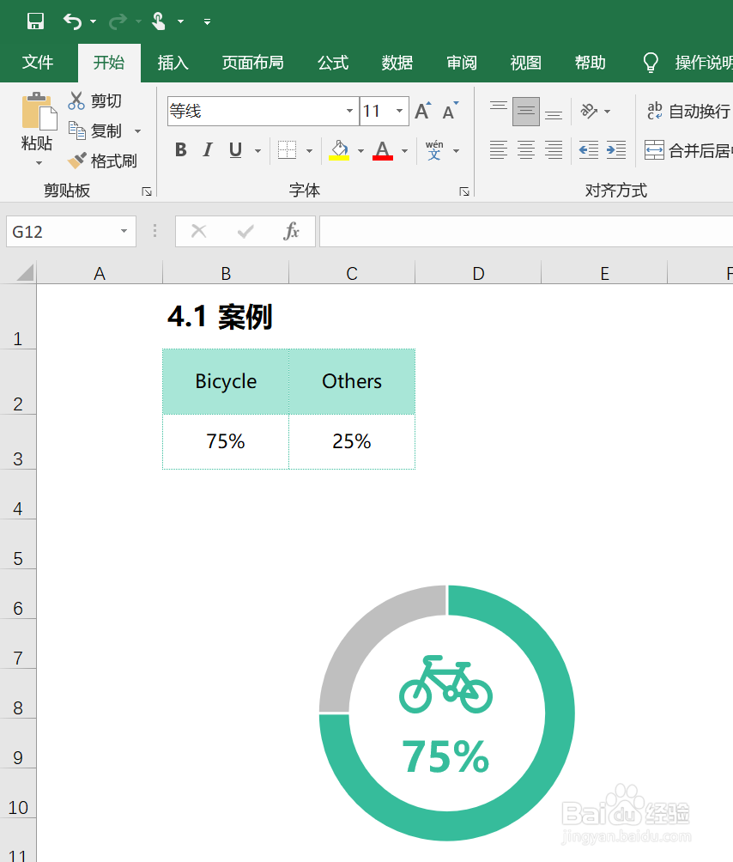Open the 等线 font name dropdown
The image size is (733, 862).
(x=349, y=111)
